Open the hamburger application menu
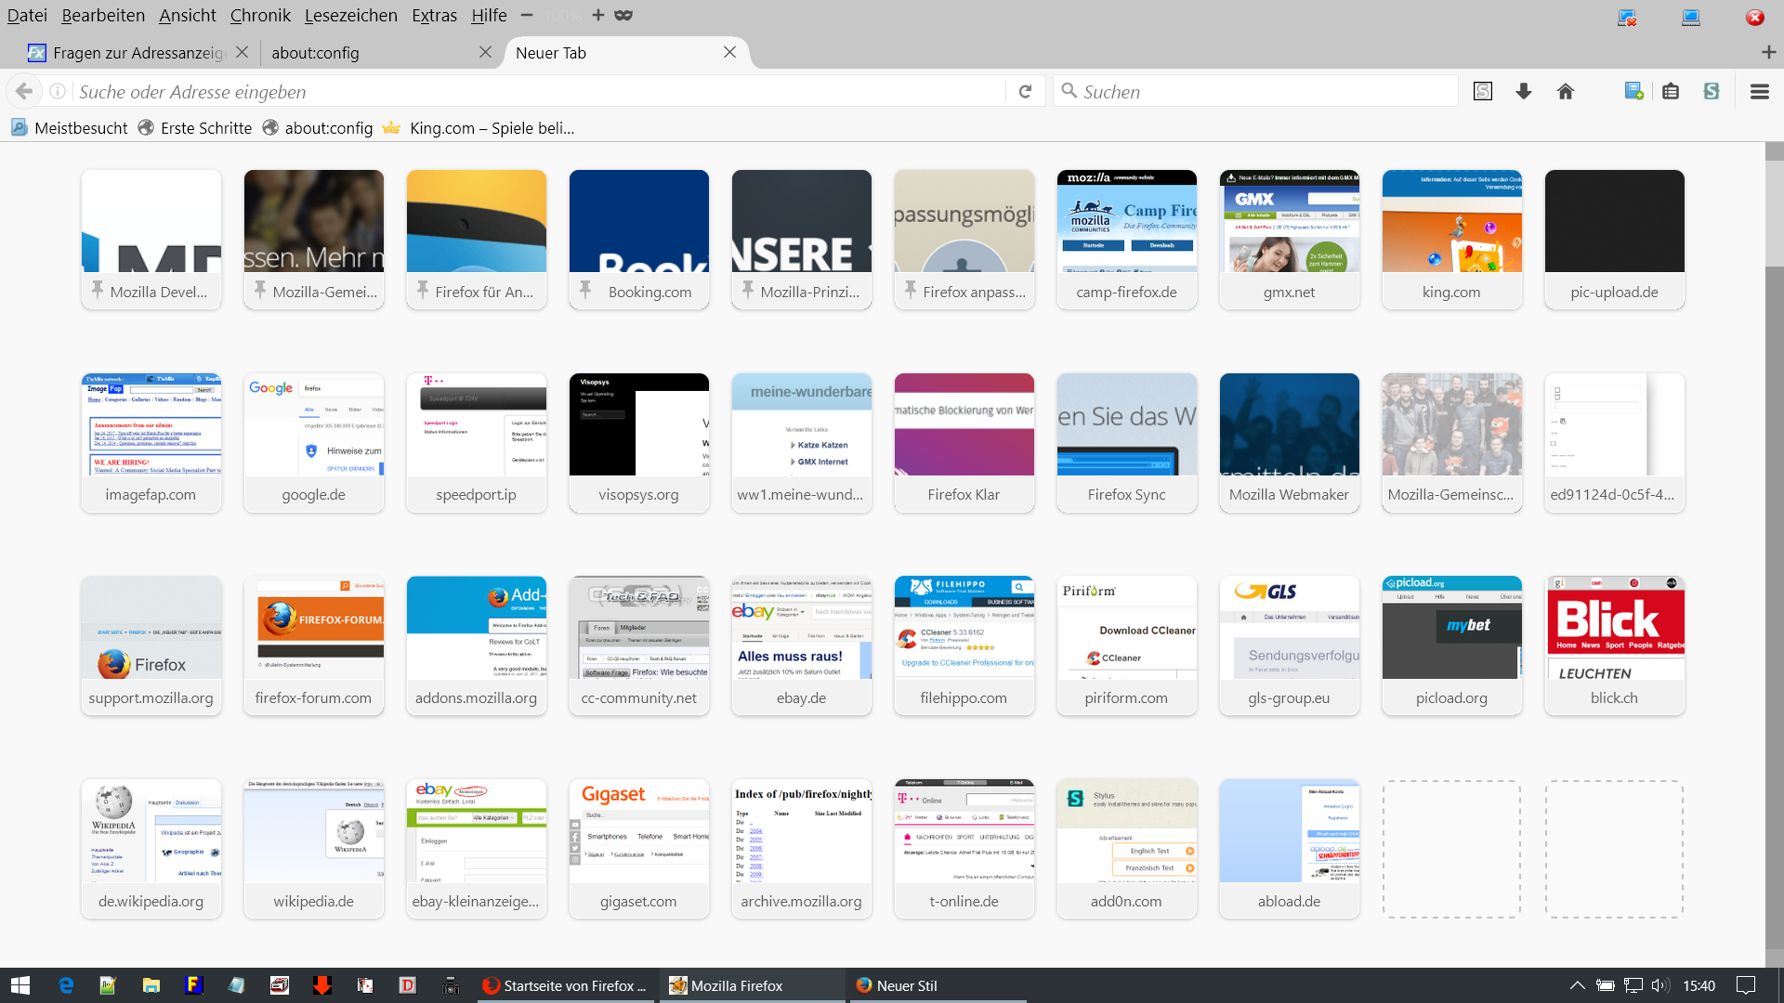This screenshot has width=1784, height=1003. [1759, 91]
